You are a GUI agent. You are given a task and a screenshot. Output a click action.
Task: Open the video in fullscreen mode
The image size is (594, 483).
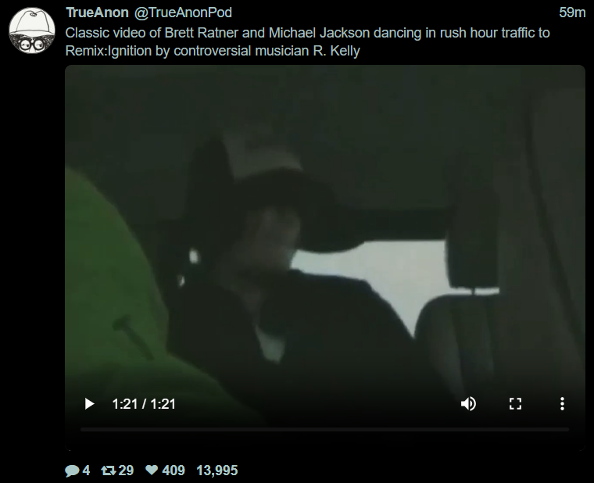click(515, 404)
